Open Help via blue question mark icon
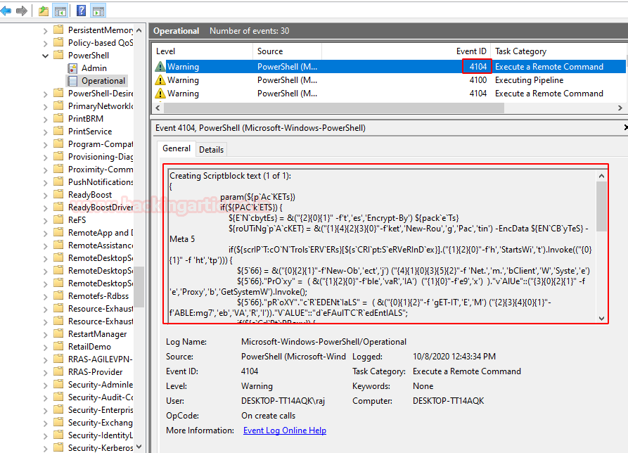Viewport: 628px width, 453px height. tap(82, 11)
